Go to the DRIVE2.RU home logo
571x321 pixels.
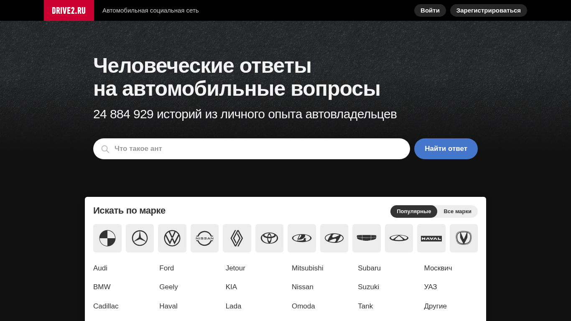[x=69, y=10]
